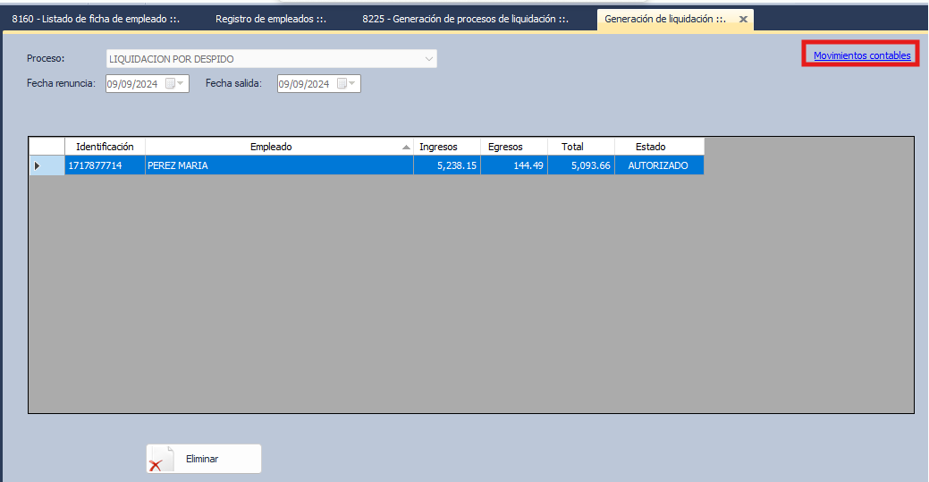Sort by the Total column header

tap(572, 147)
